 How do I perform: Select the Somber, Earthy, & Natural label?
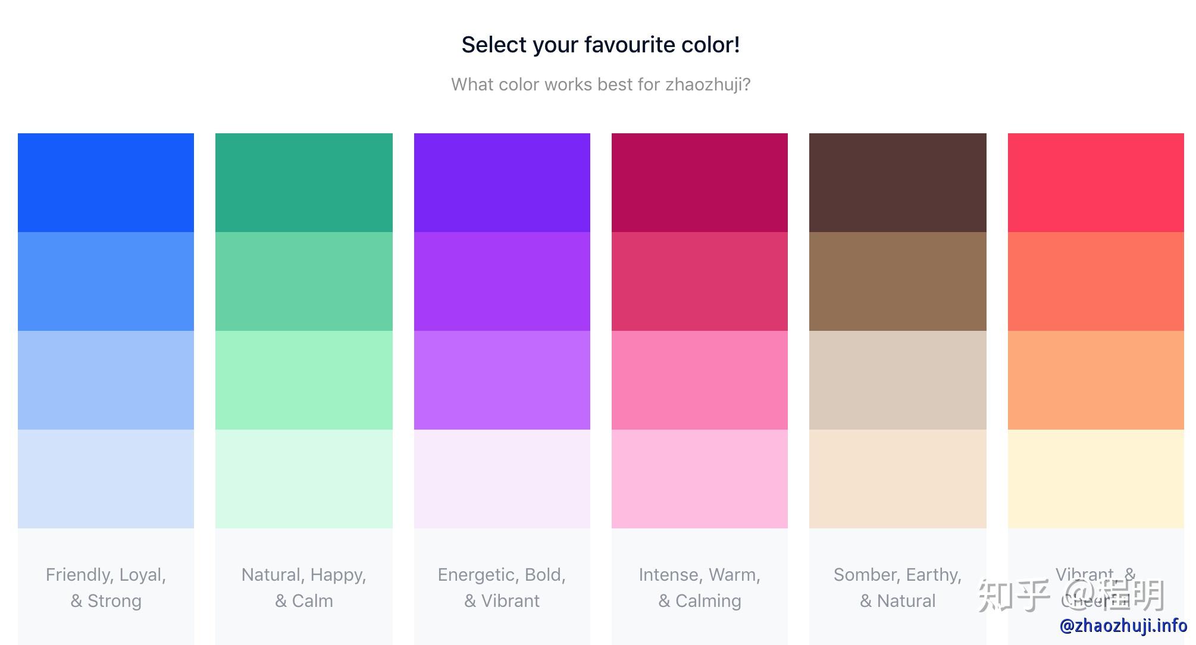point(898,587)
